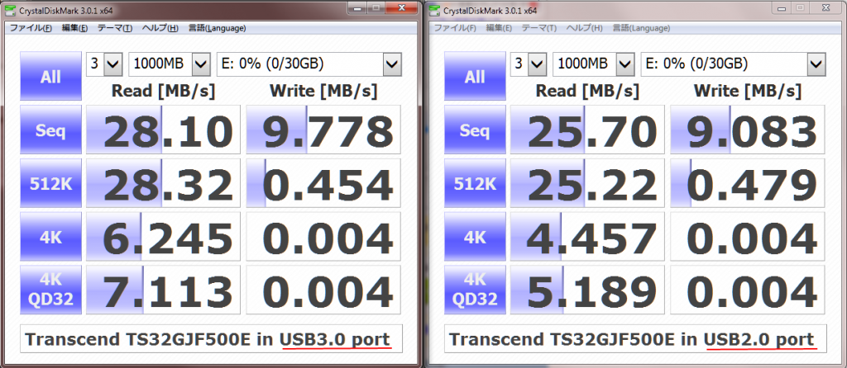
Task: Click the USB2.0 port comment text field
Action: tap(634, 338)
